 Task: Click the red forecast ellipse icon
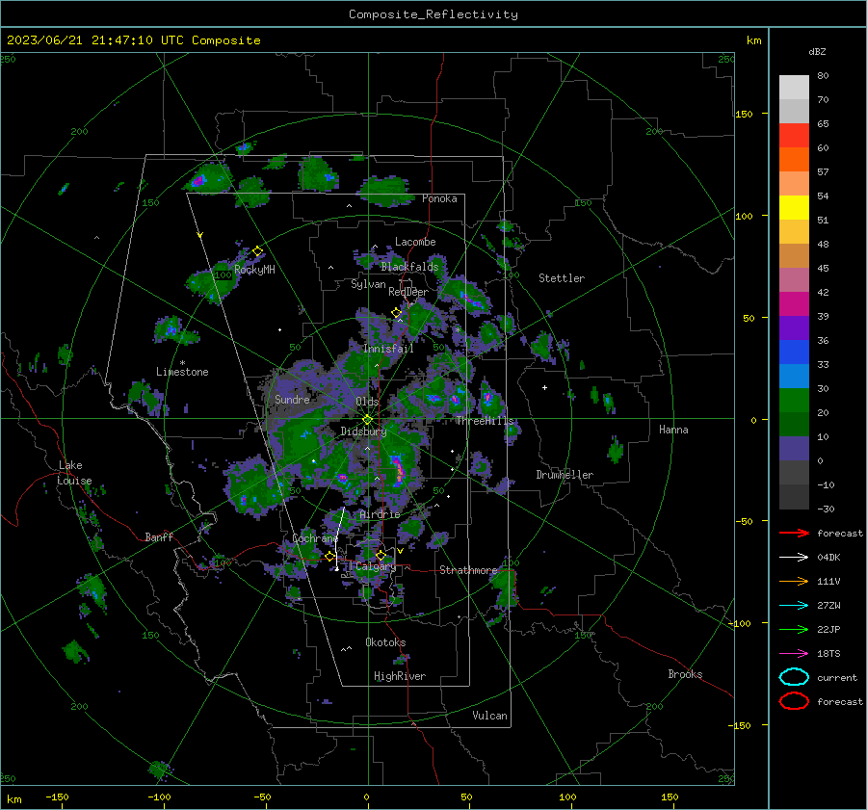click(x=794, y=701)
